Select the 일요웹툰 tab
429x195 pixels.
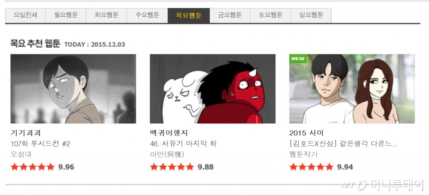pyautogui.click(x=311, y=15)
